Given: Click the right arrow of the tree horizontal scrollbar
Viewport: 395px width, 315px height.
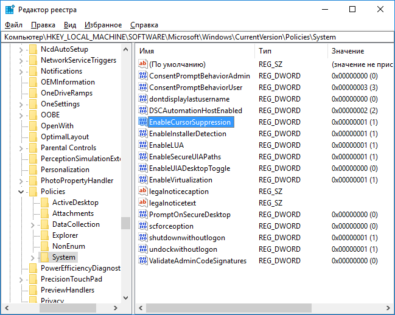Looking at the screenshot, I should coord(116,308).
